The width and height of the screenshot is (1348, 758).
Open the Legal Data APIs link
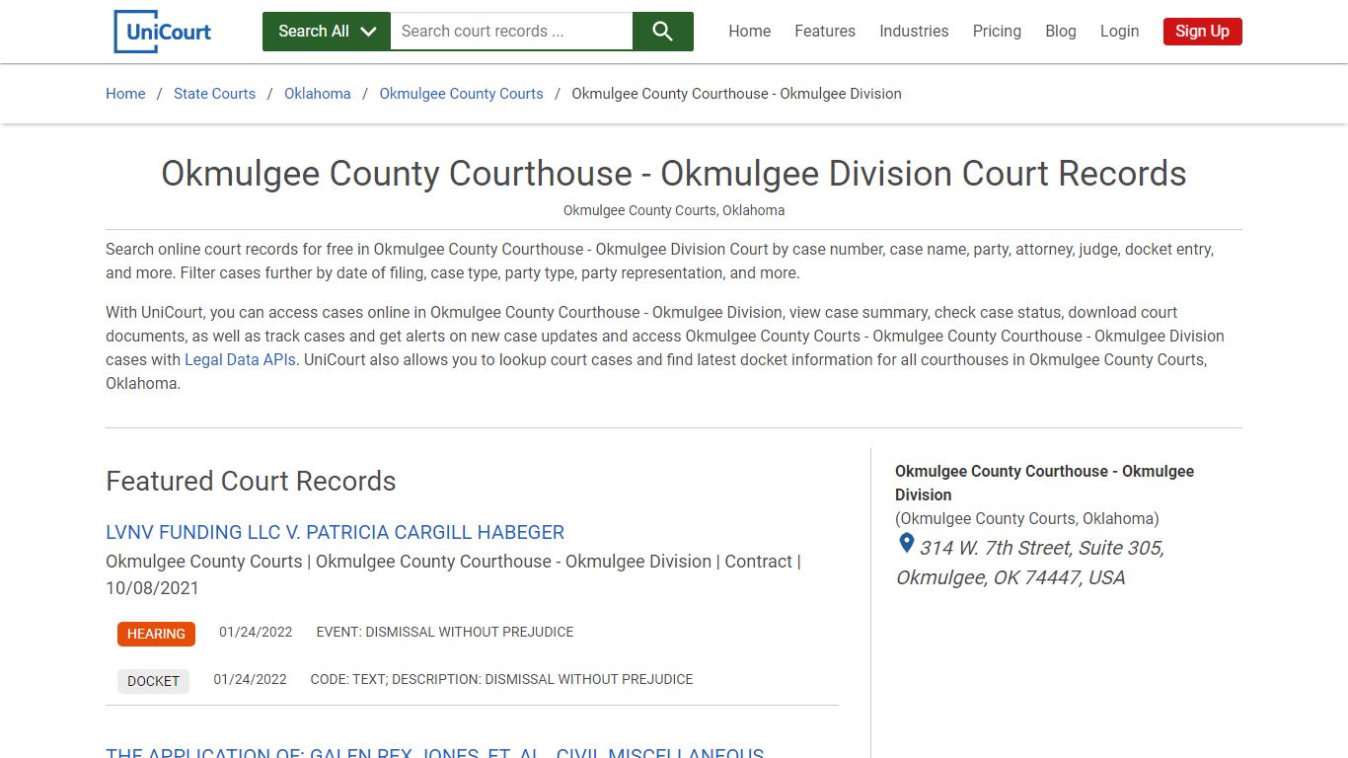[240, 359]
